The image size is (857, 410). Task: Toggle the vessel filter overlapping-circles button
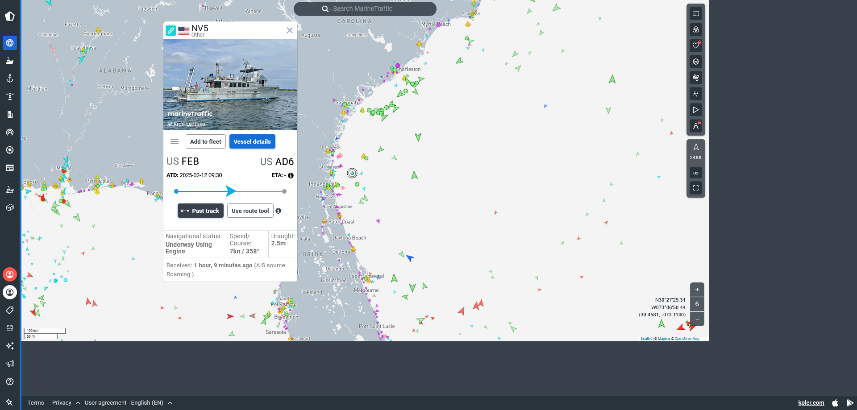(x=695, y=30)
